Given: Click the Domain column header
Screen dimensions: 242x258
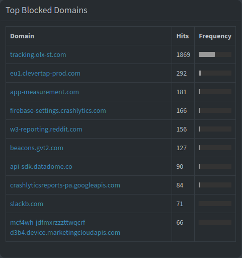Looking at the screenshot, I should (x=22, y=36).
